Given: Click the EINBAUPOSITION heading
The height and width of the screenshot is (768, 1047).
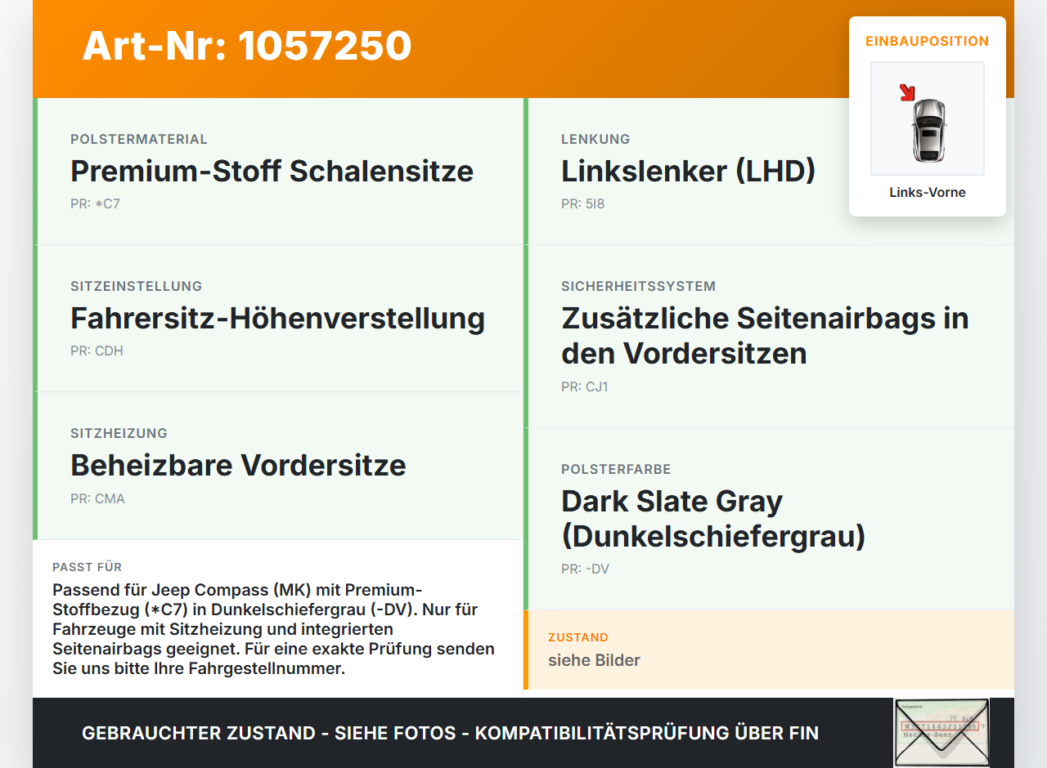Looking at the screenshot, I should tap(928, 41).
